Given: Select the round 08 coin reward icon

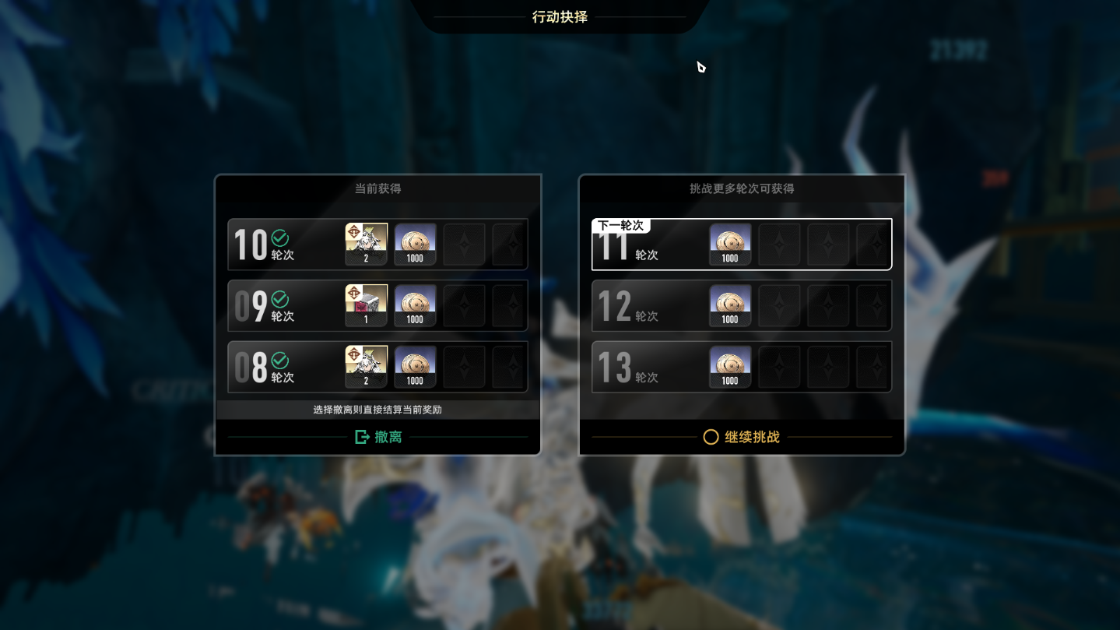Looking at the screenshot, I should [x=415, y=367].
